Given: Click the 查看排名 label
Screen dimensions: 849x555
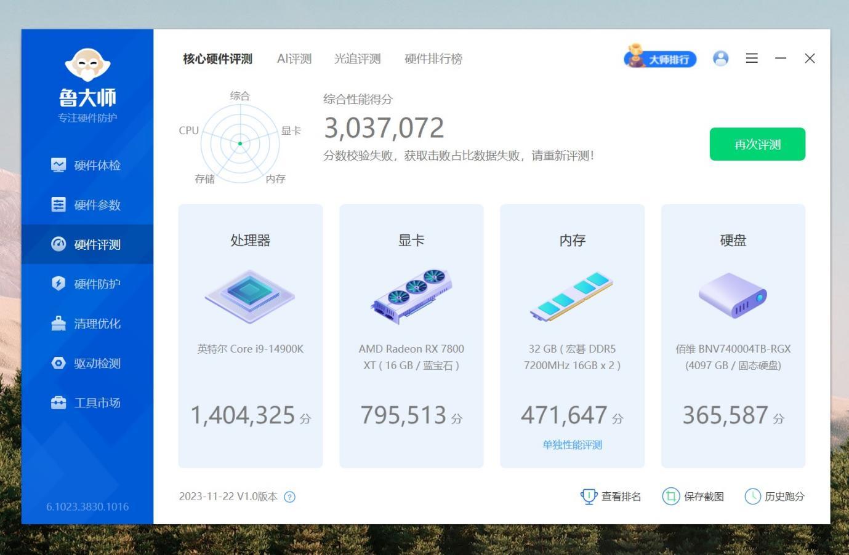Looking at the screenshot, I should click(621, 497).
